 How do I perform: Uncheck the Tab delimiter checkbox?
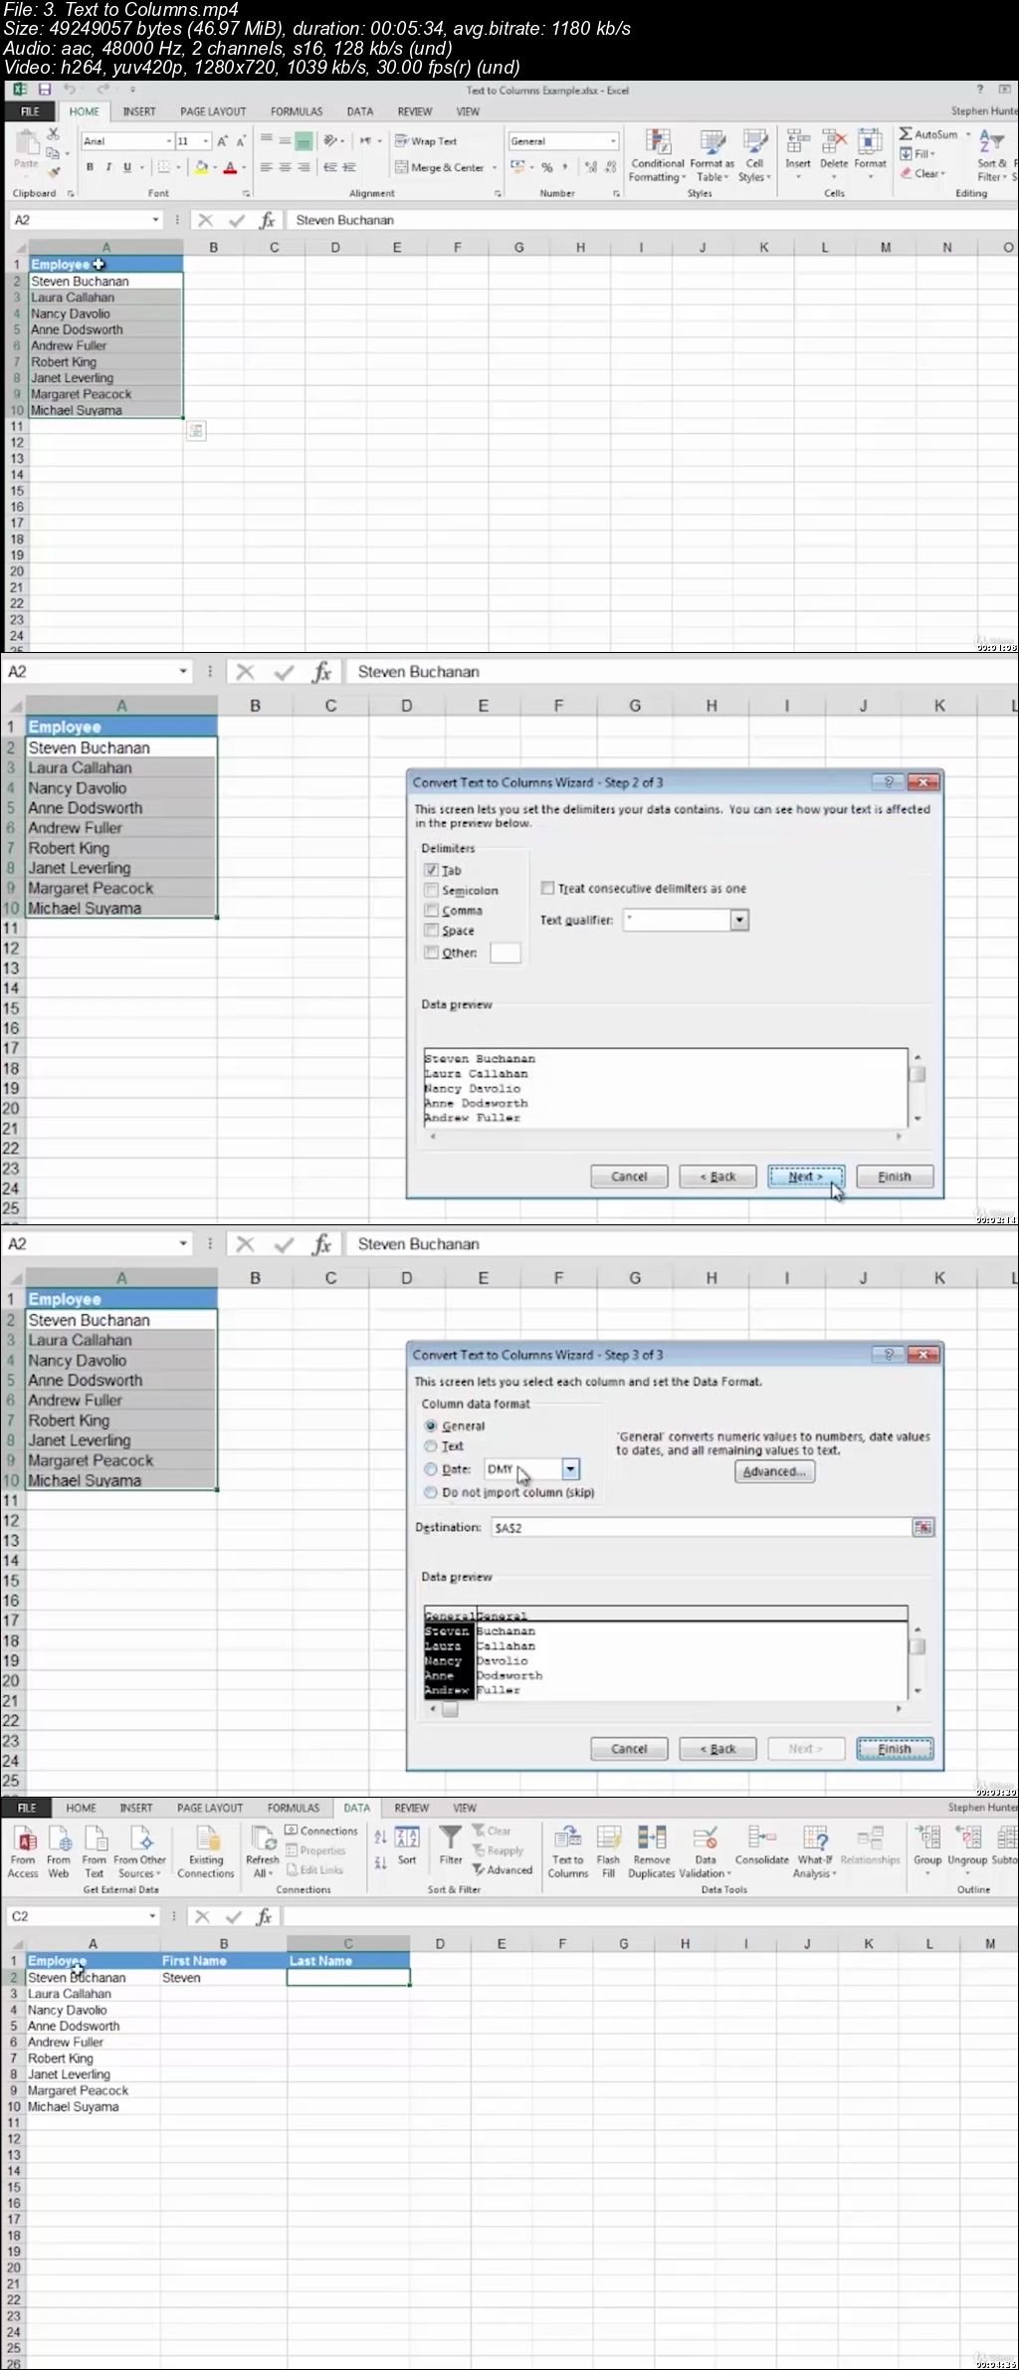432,870
